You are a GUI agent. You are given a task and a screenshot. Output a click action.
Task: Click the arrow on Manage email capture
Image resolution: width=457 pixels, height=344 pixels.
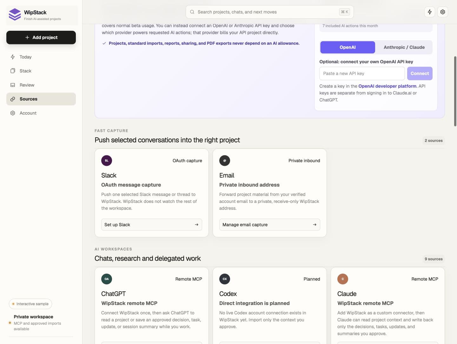click(315, 224)
